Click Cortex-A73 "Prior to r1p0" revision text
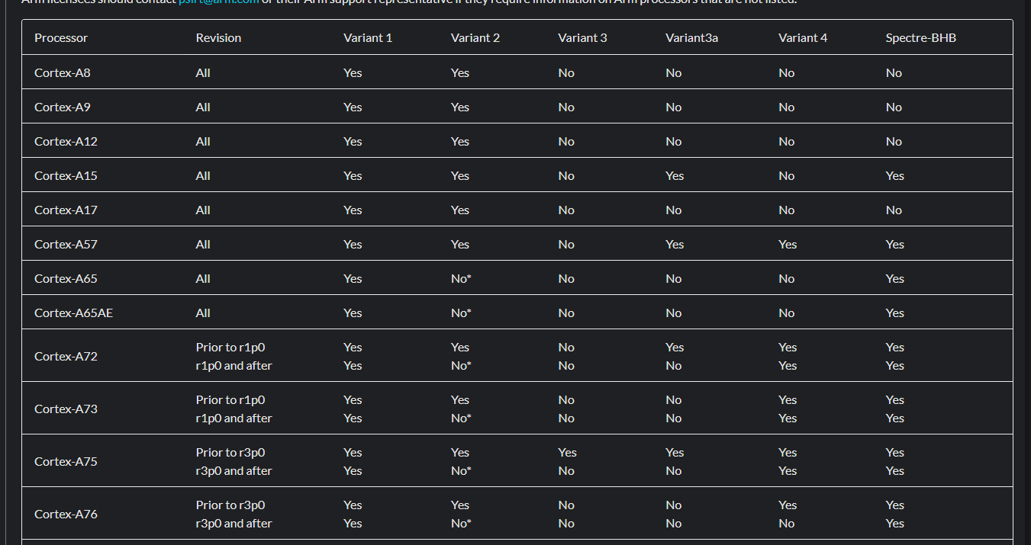The height and width of the screenshot is (545, 1031). [x=230, y=399]
